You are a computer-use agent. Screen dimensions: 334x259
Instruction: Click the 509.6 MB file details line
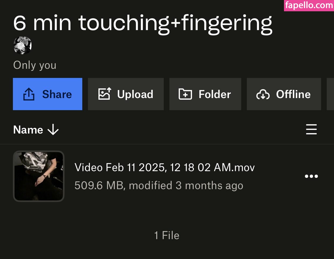pyautogui.click(x=159, y=185)
